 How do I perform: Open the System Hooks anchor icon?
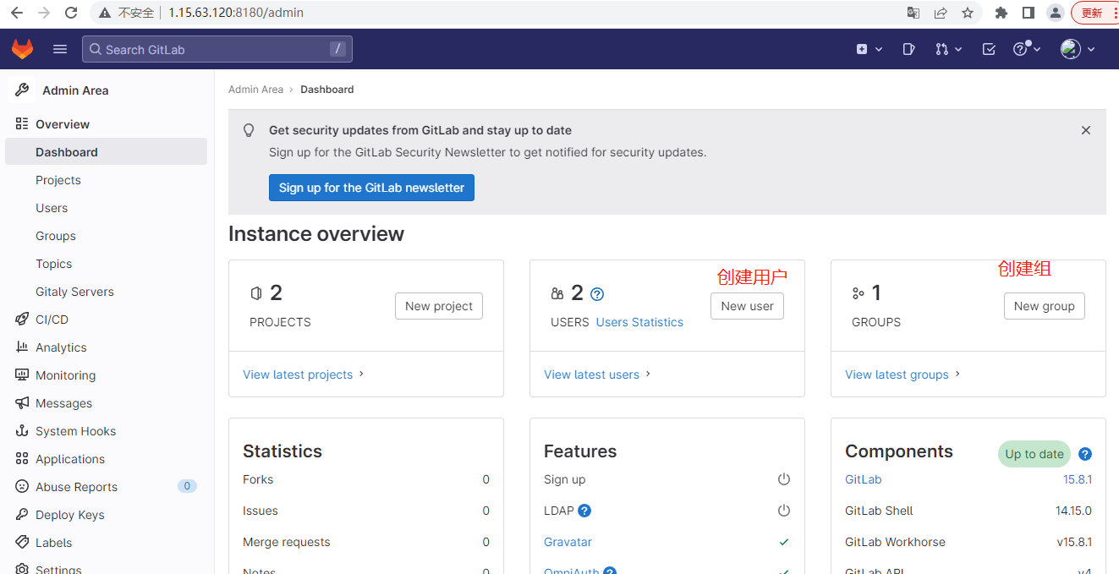tap(22, 430)
